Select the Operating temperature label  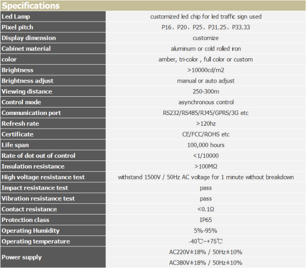pyautogui.click(x=36, y=241)
